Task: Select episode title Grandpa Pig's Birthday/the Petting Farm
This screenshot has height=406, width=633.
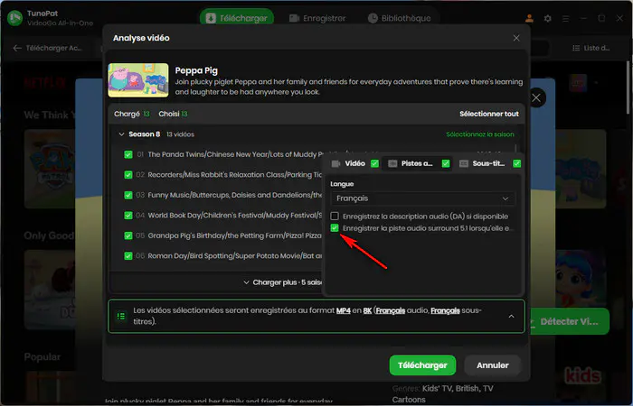Action: tap(235, 235)
